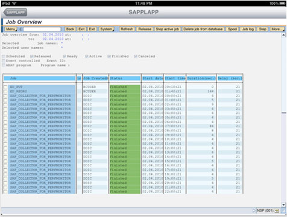Click the Step button
287x217 pixels.
click(x=262, y=29)
